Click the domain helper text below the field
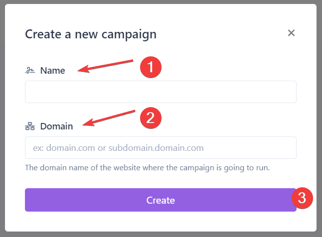Viewport: 322px width, 237px height. tap(147, 168)
